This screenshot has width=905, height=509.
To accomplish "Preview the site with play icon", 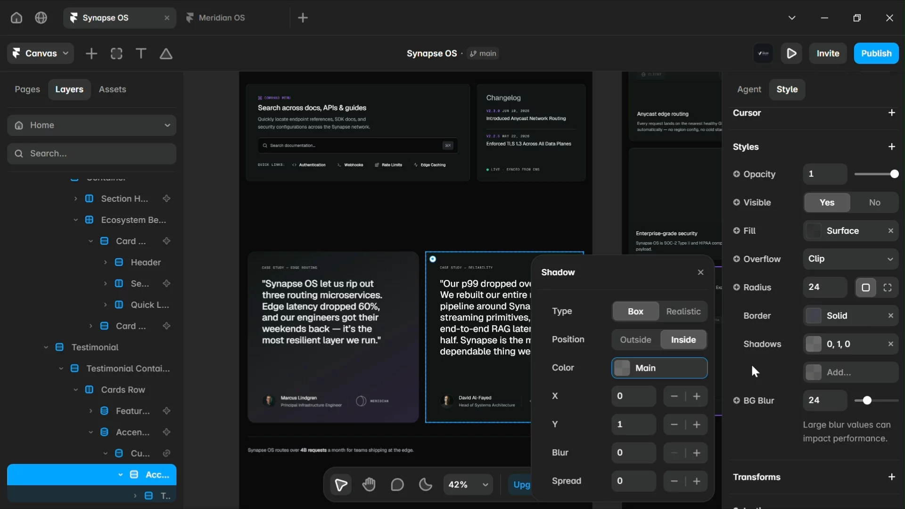I will pyautogui.click(x=792, y=53).
